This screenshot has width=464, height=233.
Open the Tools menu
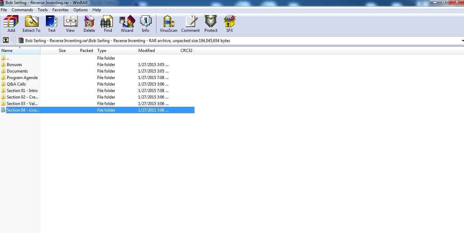42,10
